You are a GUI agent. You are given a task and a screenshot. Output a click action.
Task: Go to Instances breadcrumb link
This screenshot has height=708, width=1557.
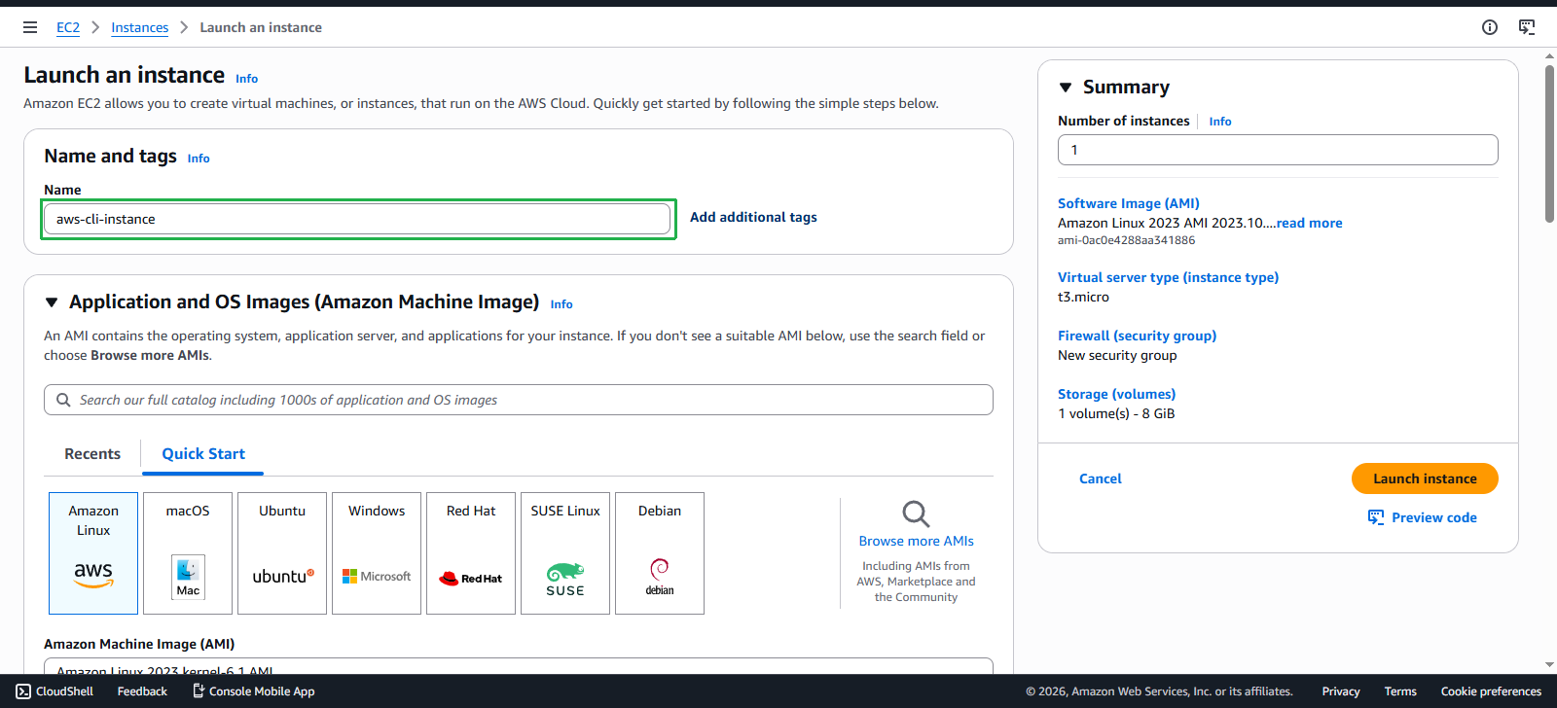tap(140, 27)
